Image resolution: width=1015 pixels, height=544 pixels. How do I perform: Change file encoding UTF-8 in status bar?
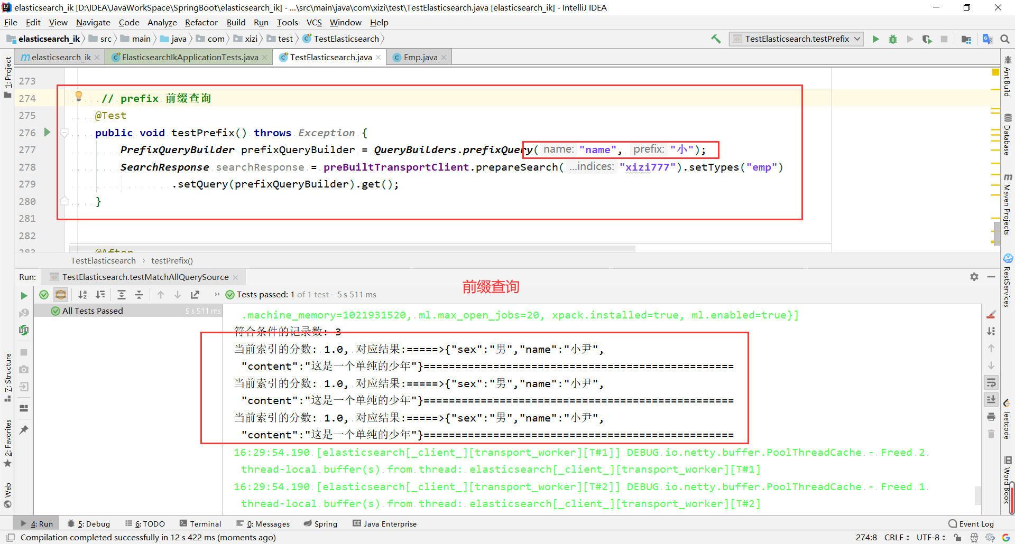pyautogui.click(x=931, y=538)
